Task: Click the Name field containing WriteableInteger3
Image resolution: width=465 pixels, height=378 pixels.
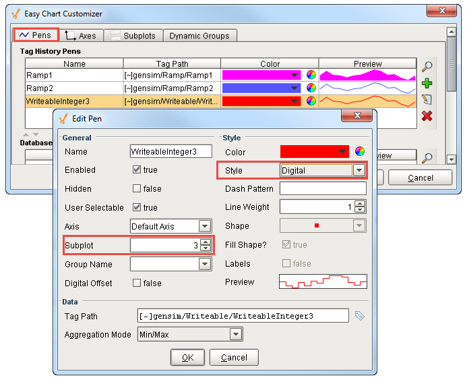Action: point(170,151)
